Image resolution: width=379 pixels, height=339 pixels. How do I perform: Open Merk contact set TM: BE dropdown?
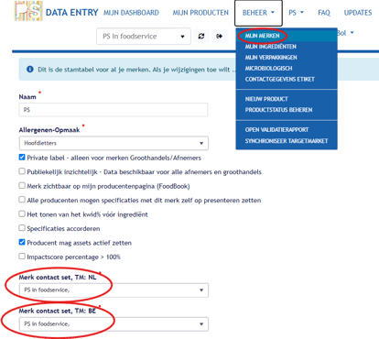[x=114, y=323]
